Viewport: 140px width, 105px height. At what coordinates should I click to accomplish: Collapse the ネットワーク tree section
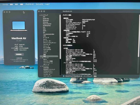click(41, 58)
